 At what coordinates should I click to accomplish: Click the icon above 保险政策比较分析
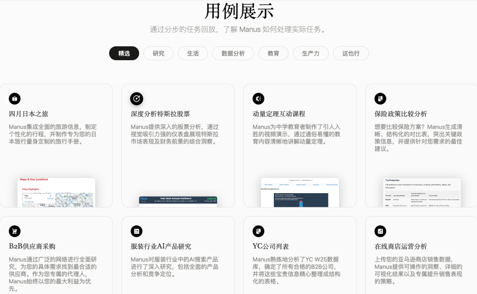tap(380, 99)
